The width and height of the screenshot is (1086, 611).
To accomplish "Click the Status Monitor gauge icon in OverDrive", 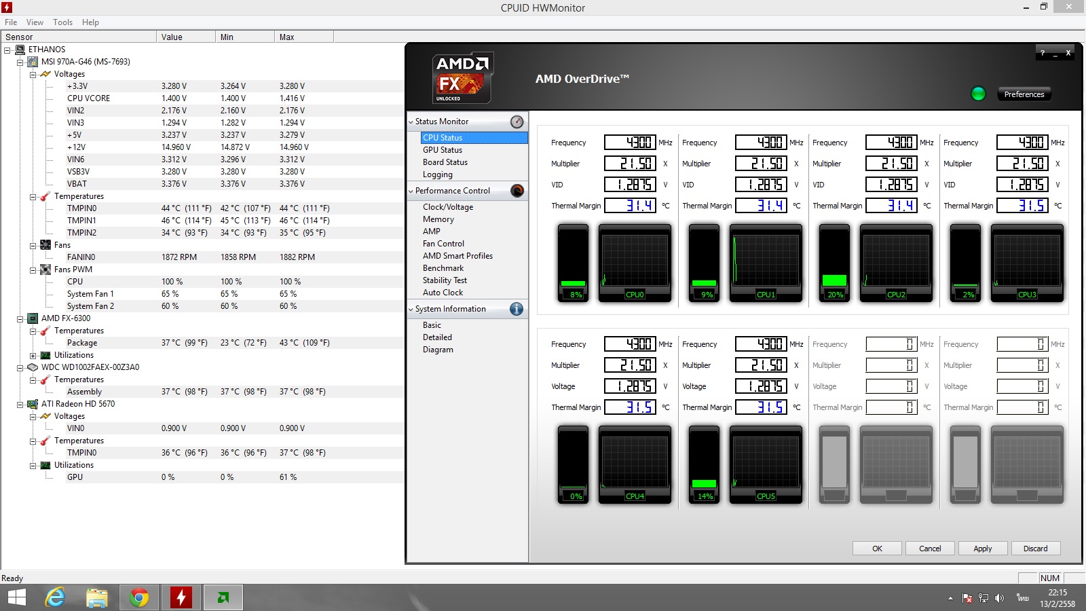I will [517, 122].
